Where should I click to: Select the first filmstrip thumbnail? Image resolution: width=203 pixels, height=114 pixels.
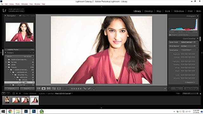[7, 100]
